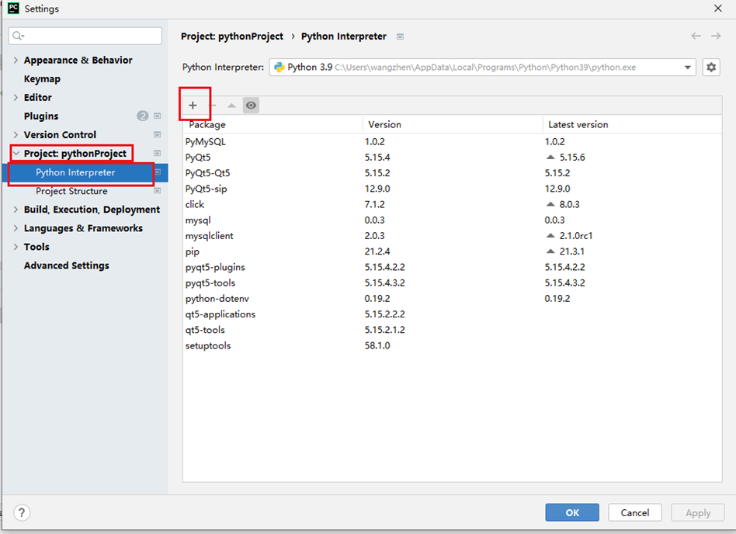This screenshot has height=534, width=736.
Task: Expand Version Control section
Action: click(16, 135)
